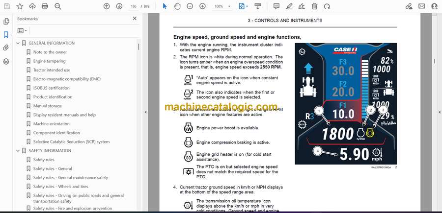Screen dimensions: 442x213
Task: Go to previous page arrow
Action: 107,6
